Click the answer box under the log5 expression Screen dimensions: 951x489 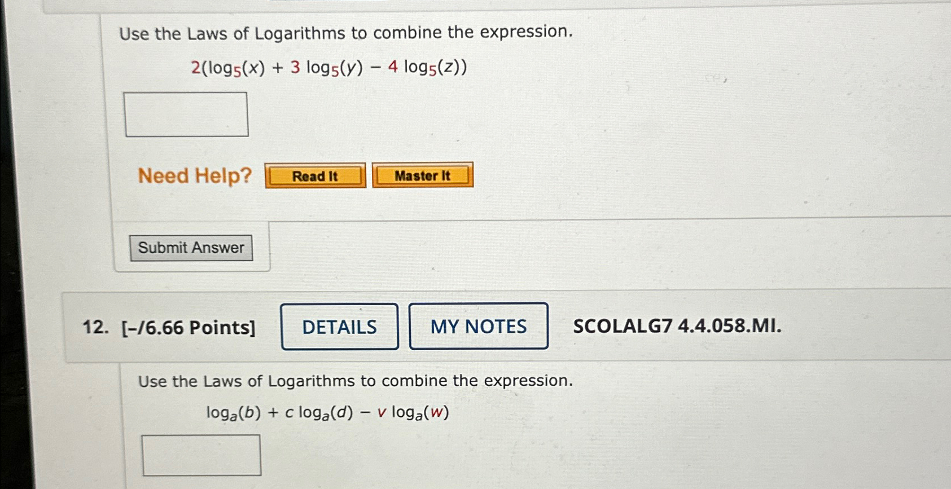coord(187,114)
